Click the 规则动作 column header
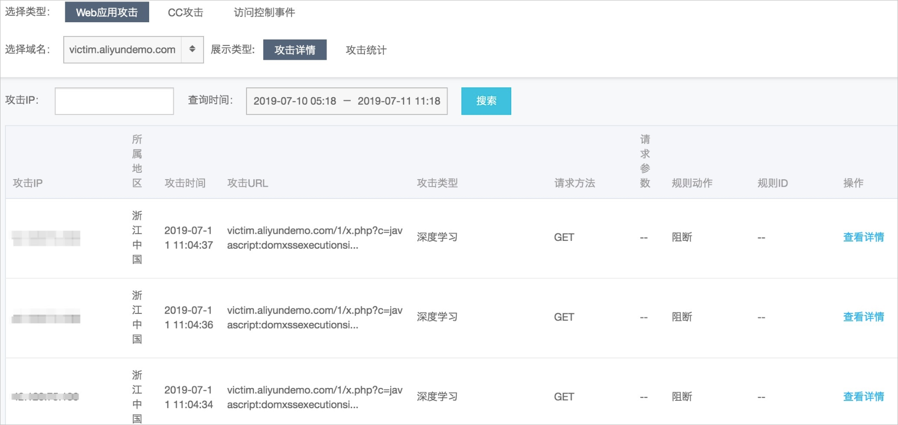898x425 pixels. [x=692, y=183]
